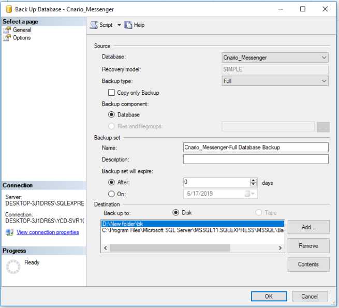The height and width of the screenshot is (308, 339).
Task: Click the Script toolbar icon
Action: pyautogui.click(x=94, y=25)
